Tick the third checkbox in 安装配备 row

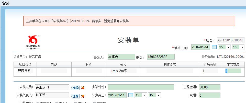(75, 102)
